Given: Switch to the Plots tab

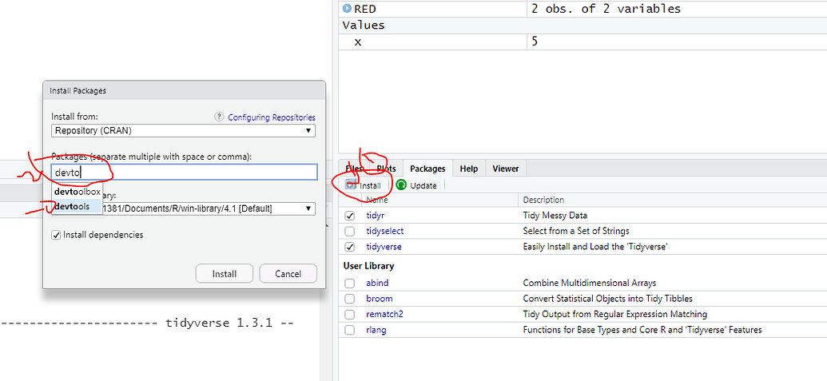Looking at the screenshot, I should (386, 169).
